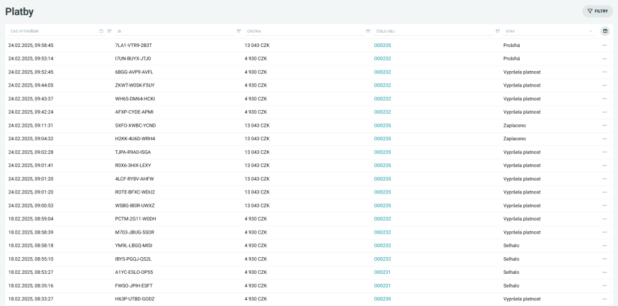The width and height of the screenshot is (618, 306).
Task: Open order O00231 link for FWS0-JPIH-ESFT
Action: point(383,286)
